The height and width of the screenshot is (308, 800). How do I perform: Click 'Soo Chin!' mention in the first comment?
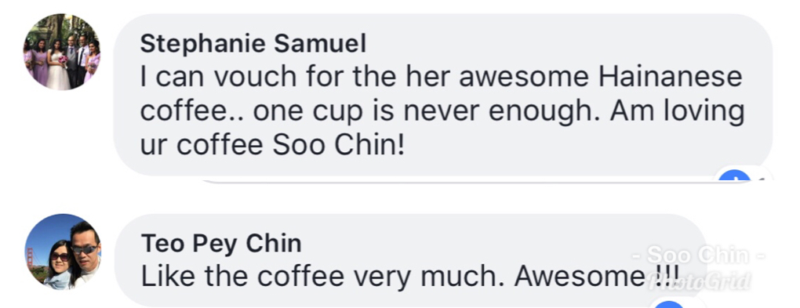pos(338,145)
